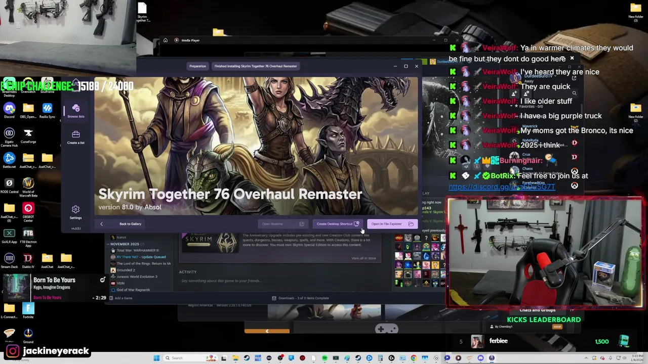648x364 pixels.
Task: Select Total War: WARHAMMER III in Steam
Action: (x=135, y=250)
